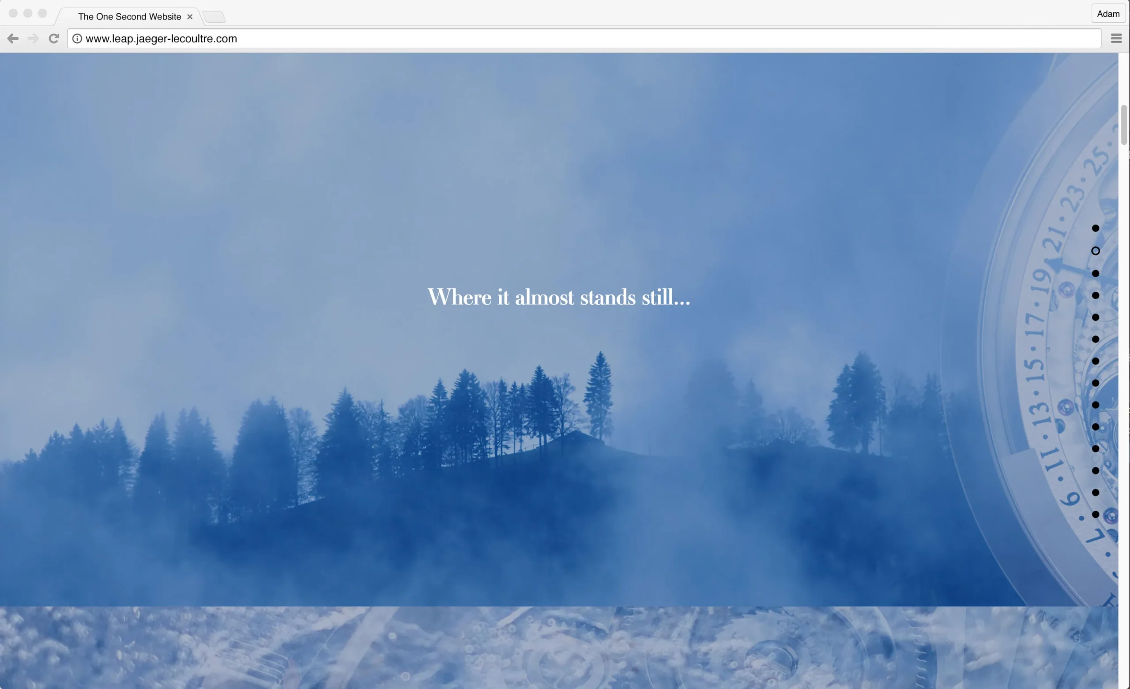Image resolution: width=1130 pixels, height=689 pixels.
Task: Click the browser menu hamburger icon
Action: (1117, 38)
